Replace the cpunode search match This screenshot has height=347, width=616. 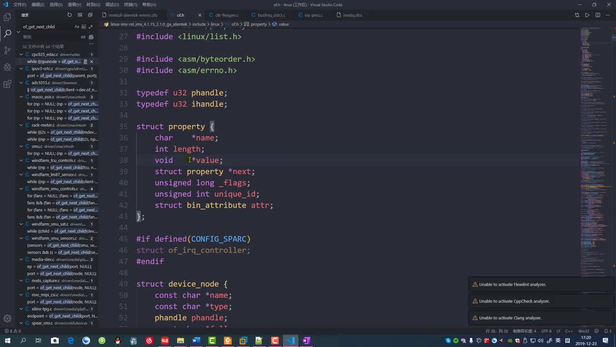(85, 62)
